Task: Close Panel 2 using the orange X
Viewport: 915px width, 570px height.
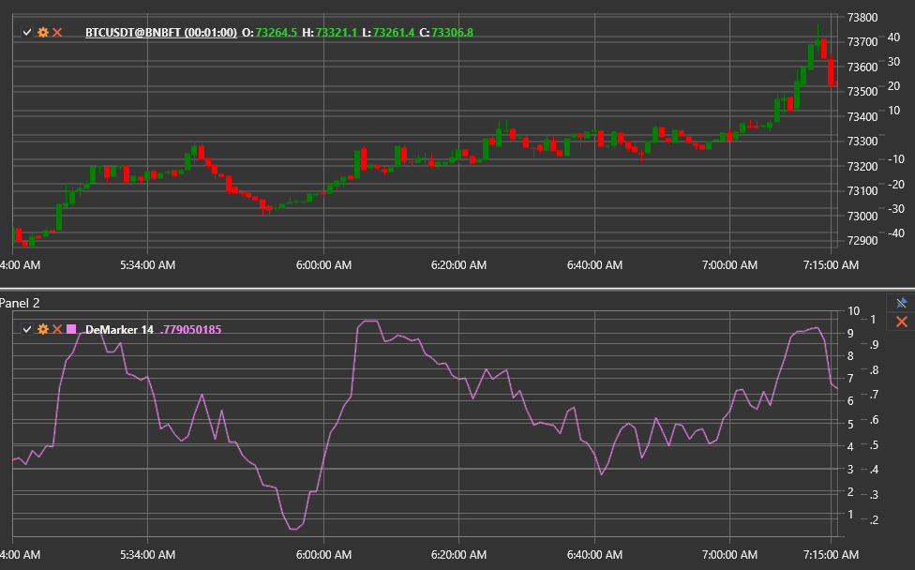Action: 901,322
